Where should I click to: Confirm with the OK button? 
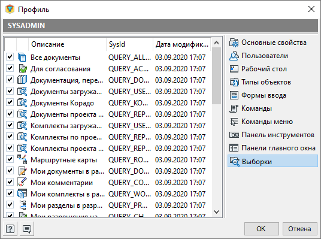coord(262,229)
